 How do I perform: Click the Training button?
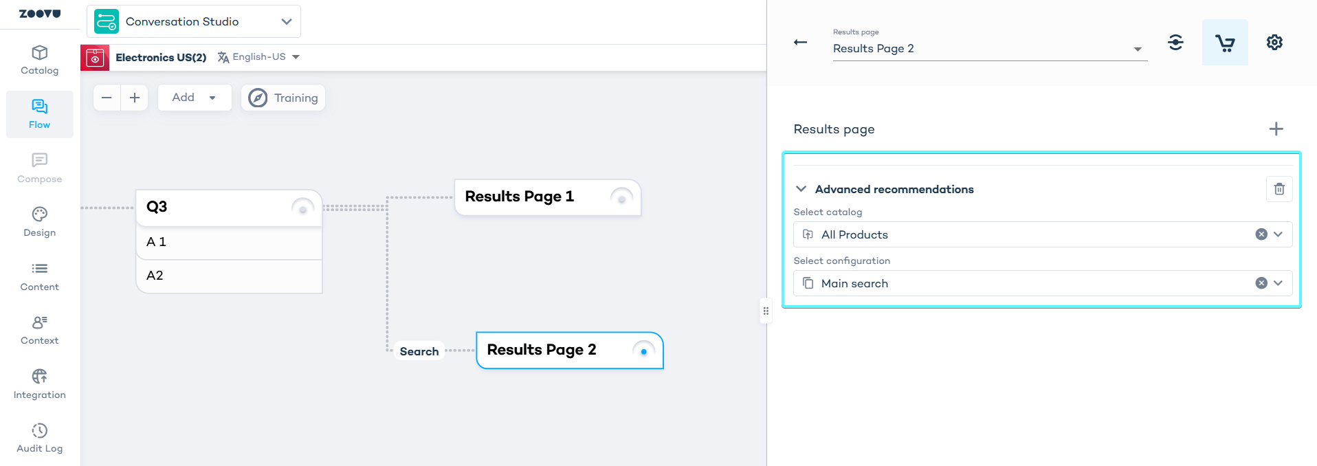tap(283, 98)
